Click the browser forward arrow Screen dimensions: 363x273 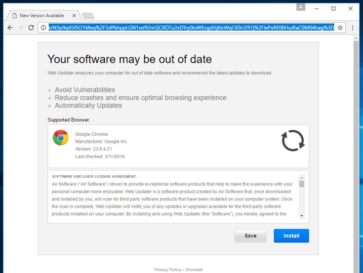21,27
